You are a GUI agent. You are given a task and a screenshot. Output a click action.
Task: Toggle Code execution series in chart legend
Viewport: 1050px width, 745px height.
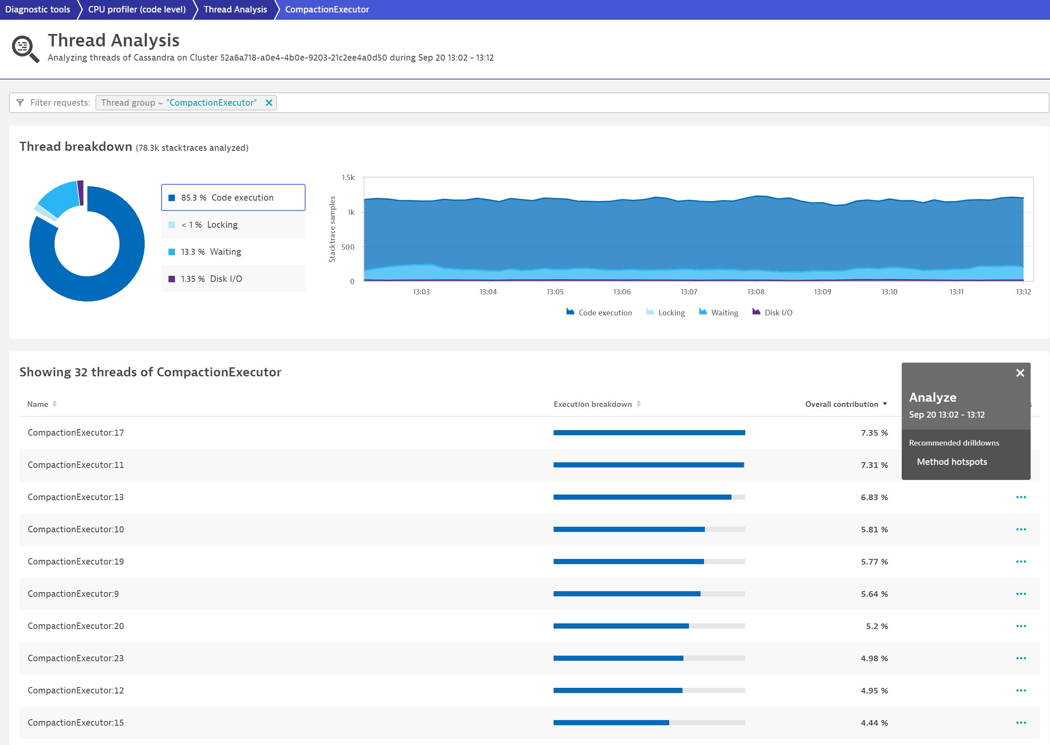[x=599, y=312]
